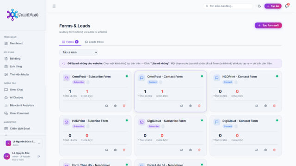Click the Form Theo dõi - Nosomovo card title
Screen dimensions: 296x166
coord(91,165)
